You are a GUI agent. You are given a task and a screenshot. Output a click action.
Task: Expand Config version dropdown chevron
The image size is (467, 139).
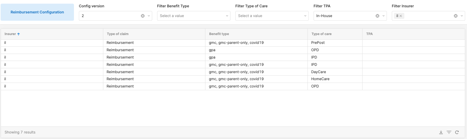tap(149, 16)
